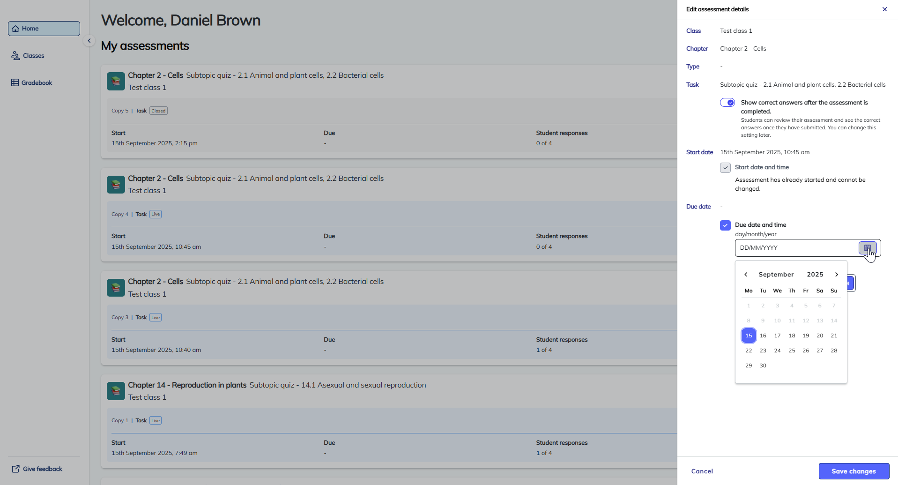The image size is (898, 485).
Task: Click the Give feedback external link icon
Action: [x=15, y=469]
